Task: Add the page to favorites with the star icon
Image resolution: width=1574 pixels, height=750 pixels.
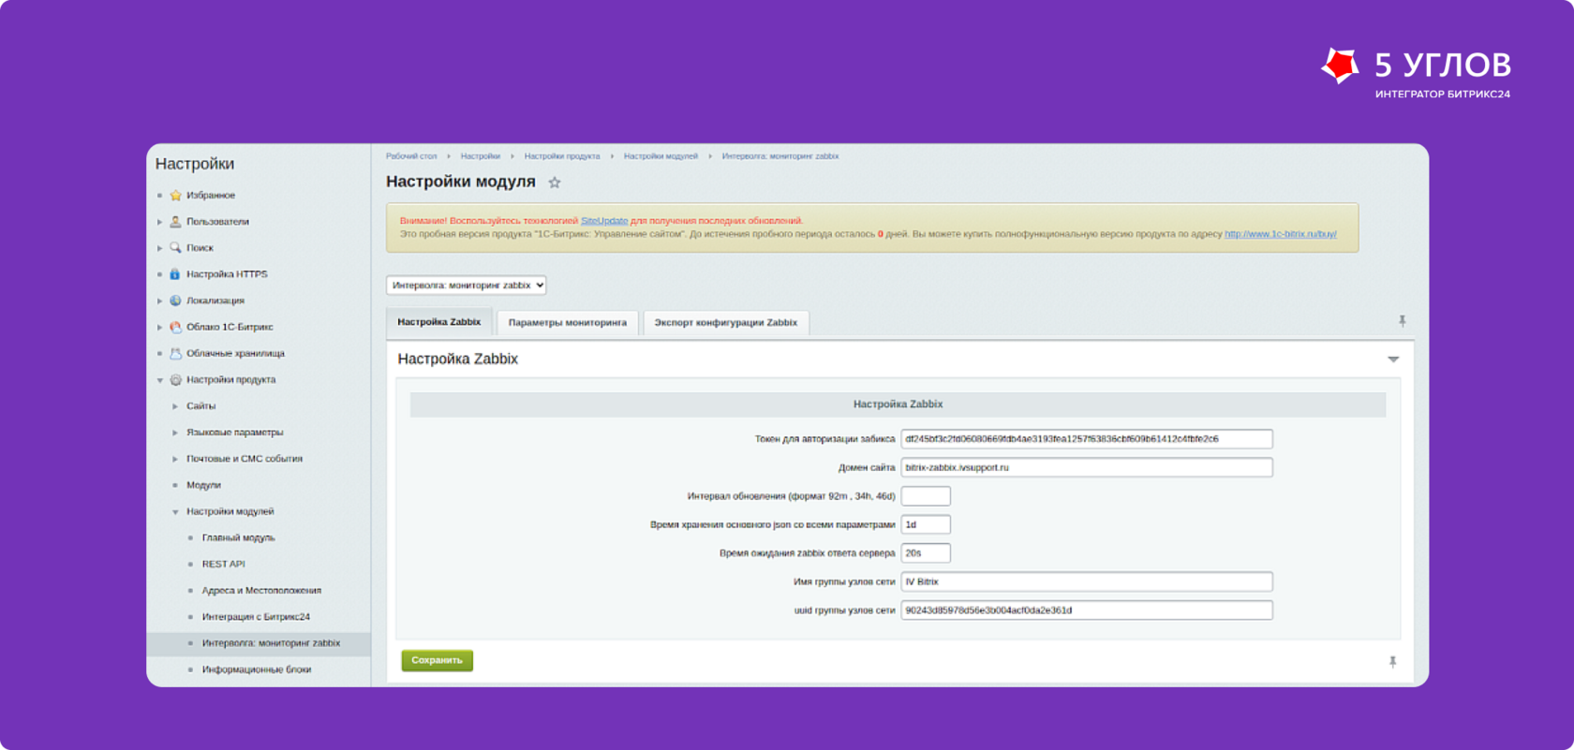Action: click(x=555, y=183)
